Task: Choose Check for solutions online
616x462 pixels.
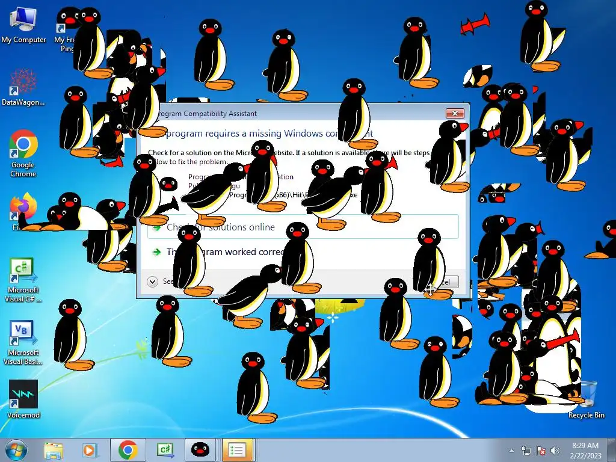Action: pos(303,227)
